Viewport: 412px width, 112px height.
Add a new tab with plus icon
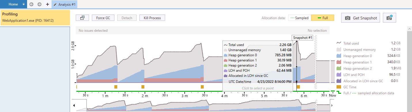[x=48, y=4]
